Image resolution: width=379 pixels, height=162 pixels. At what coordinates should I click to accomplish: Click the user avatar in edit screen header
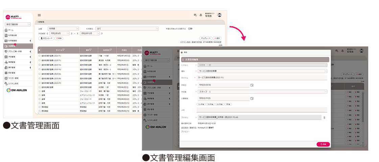[x=361, y=51]
